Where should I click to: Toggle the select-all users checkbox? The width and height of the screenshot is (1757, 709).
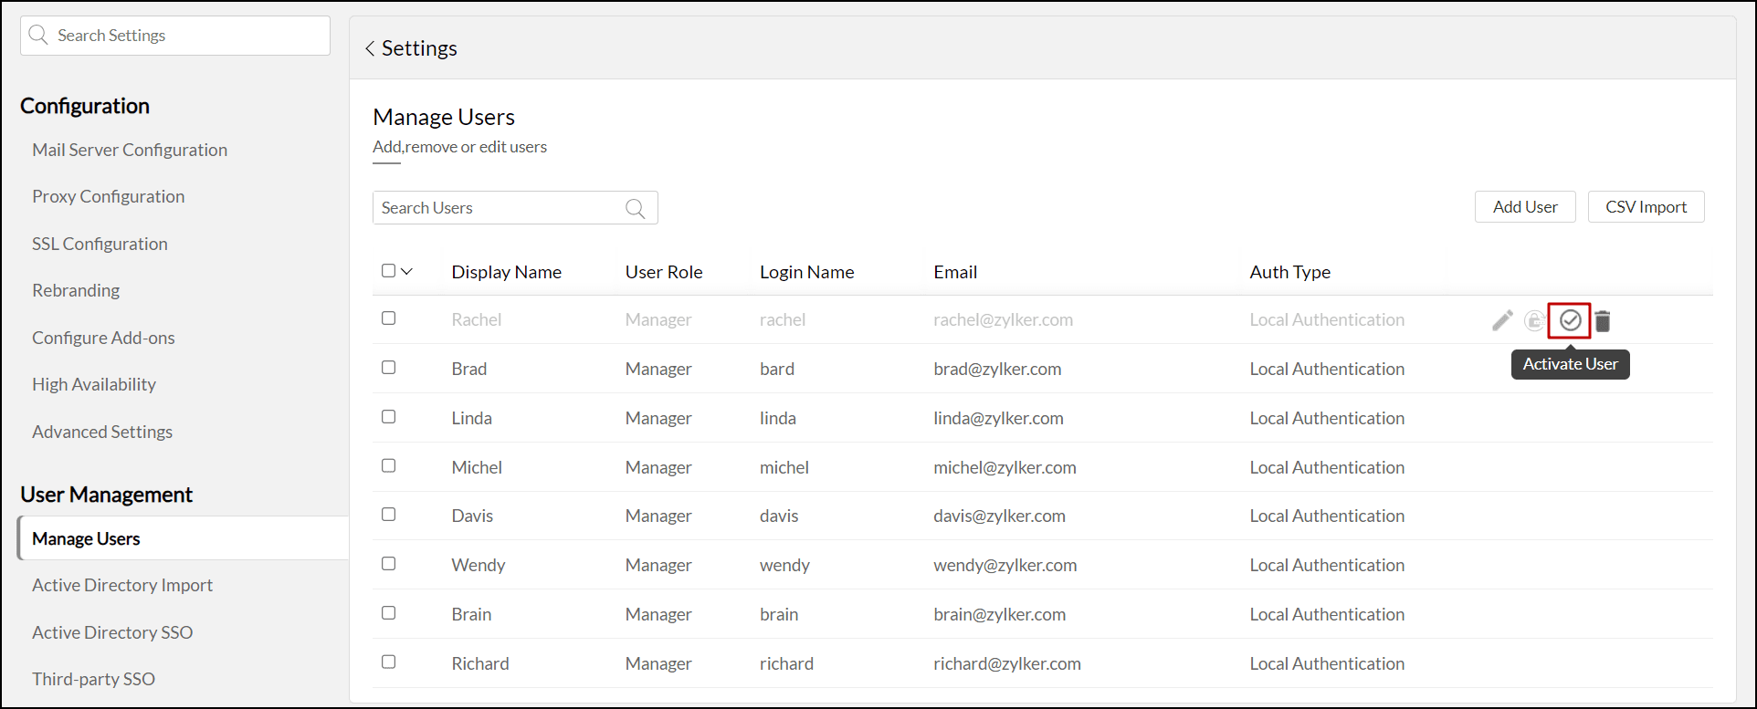coord(388,271)
